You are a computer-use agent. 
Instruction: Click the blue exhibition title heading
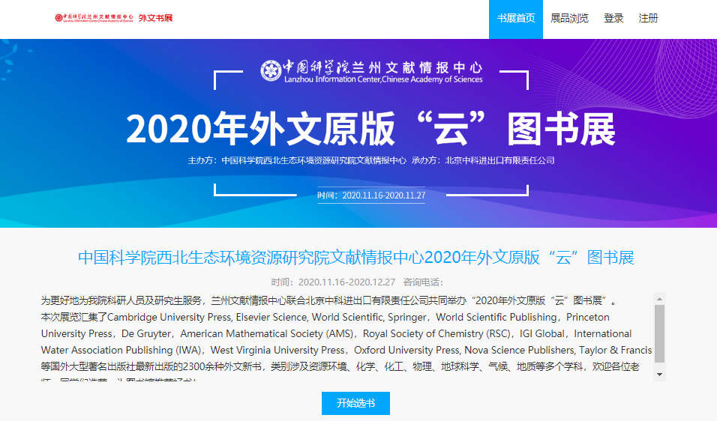[356, 258]
